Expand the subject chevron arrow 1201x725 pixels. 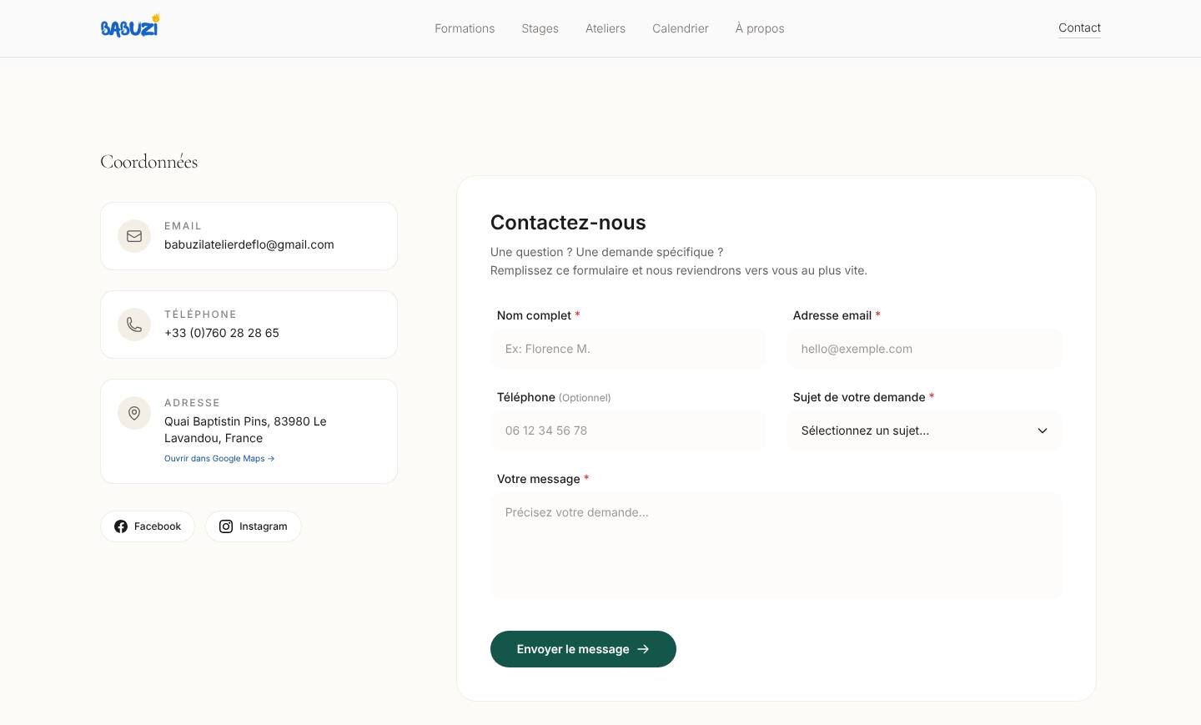1043,430
